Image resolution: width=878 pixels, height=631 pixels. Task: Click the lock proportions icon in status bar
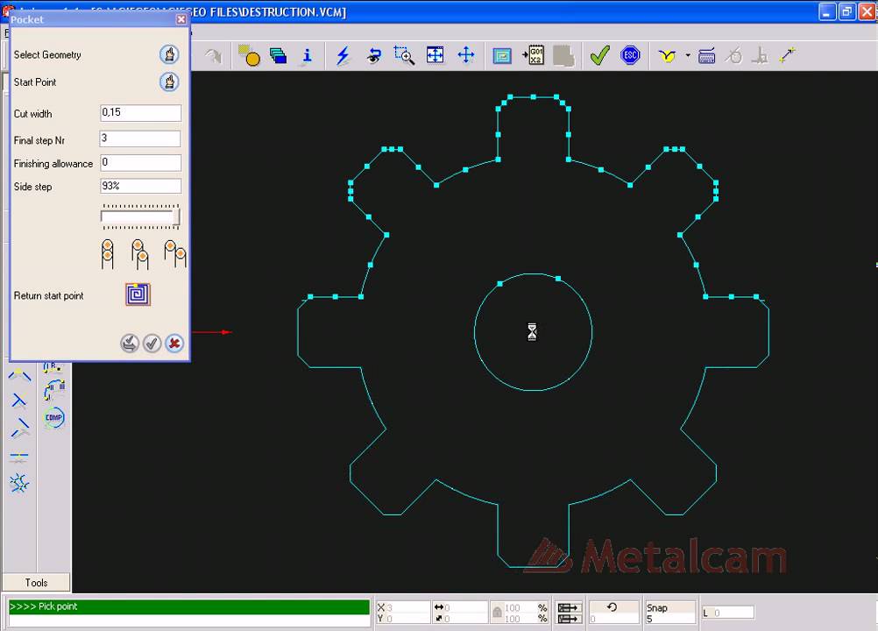(497, 613)
